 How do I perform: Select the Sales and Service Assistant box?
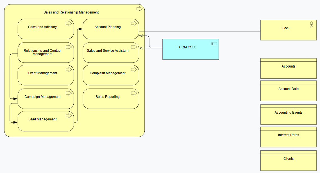tap(111, 53)
